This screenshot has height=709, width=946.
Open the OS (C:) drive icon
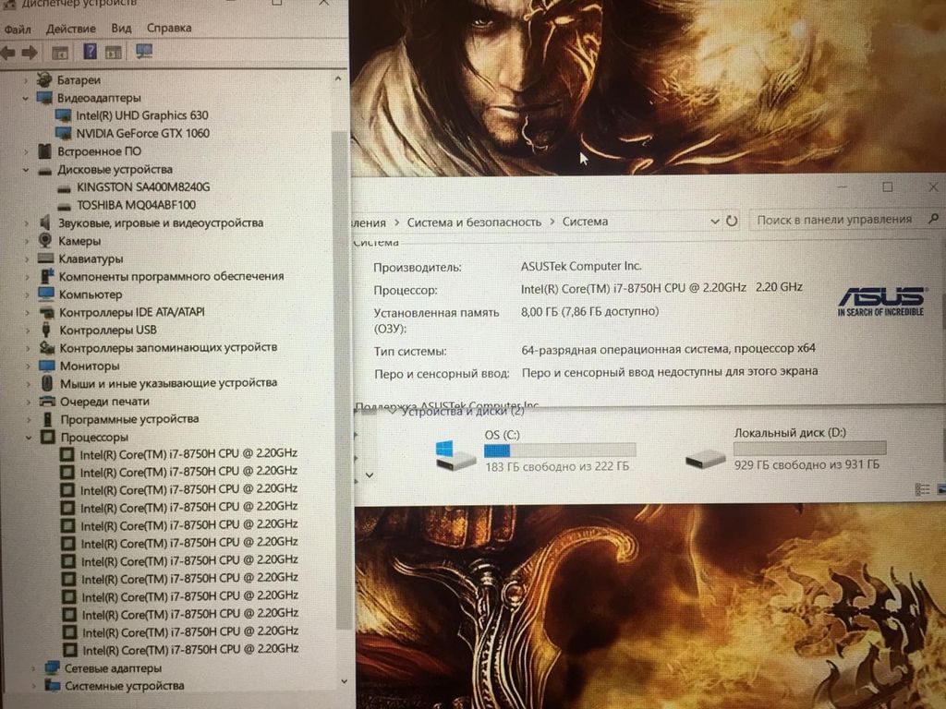(x=456, y=452)
